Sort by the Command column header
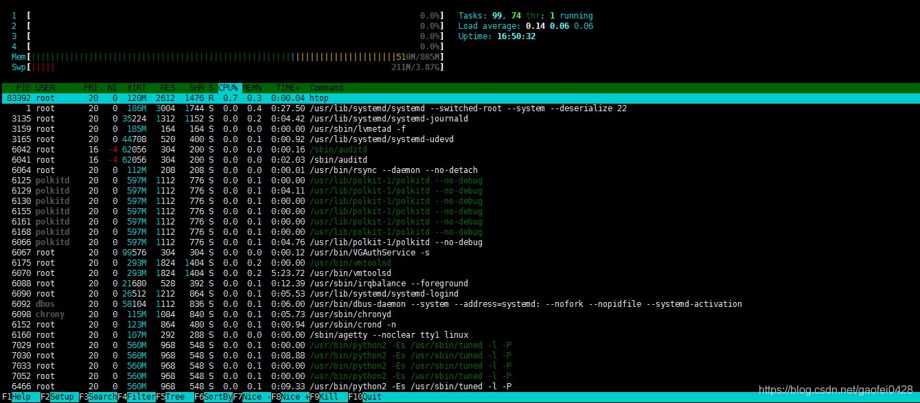920x403 pixels. pyautogui.click(x=326, y=88)
